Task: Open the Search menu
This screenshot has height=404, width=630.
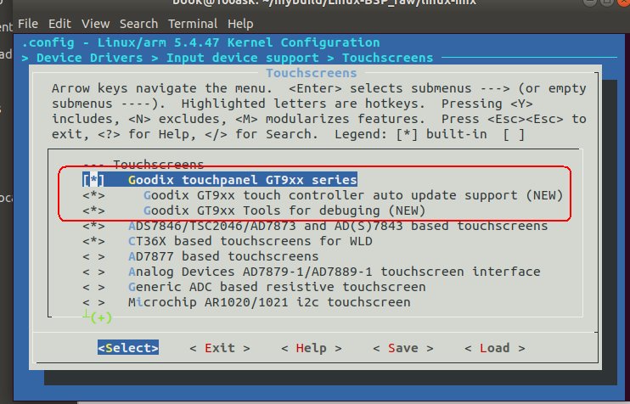Action: (138, 24)
